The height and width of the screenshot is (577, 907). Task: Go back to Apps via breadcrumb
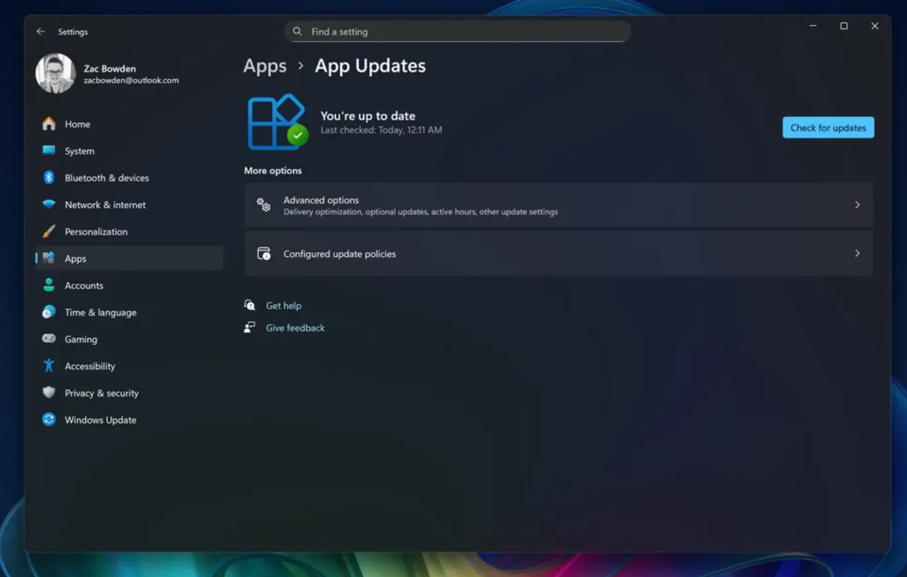(x=265, y=66)
